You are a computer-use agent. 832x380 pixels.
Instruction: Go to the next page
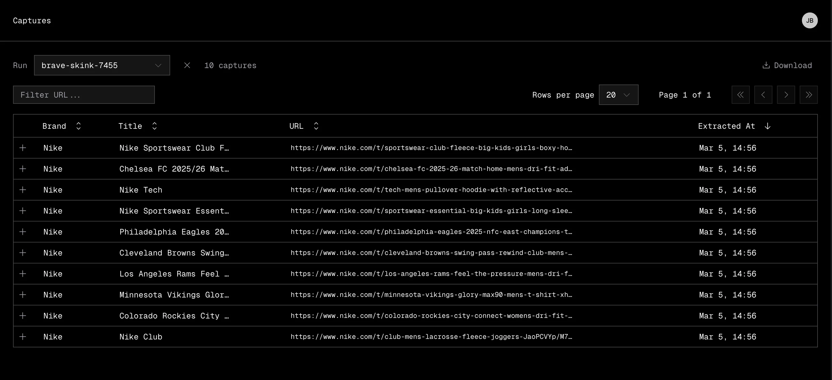(x=785, y=95)
